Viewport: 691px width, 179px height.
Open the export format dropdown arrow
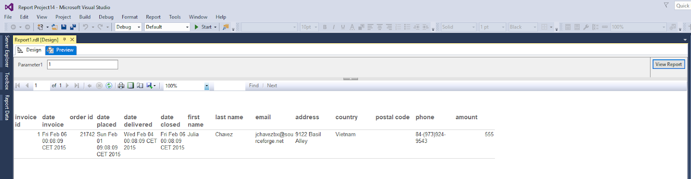coord(155,86)
